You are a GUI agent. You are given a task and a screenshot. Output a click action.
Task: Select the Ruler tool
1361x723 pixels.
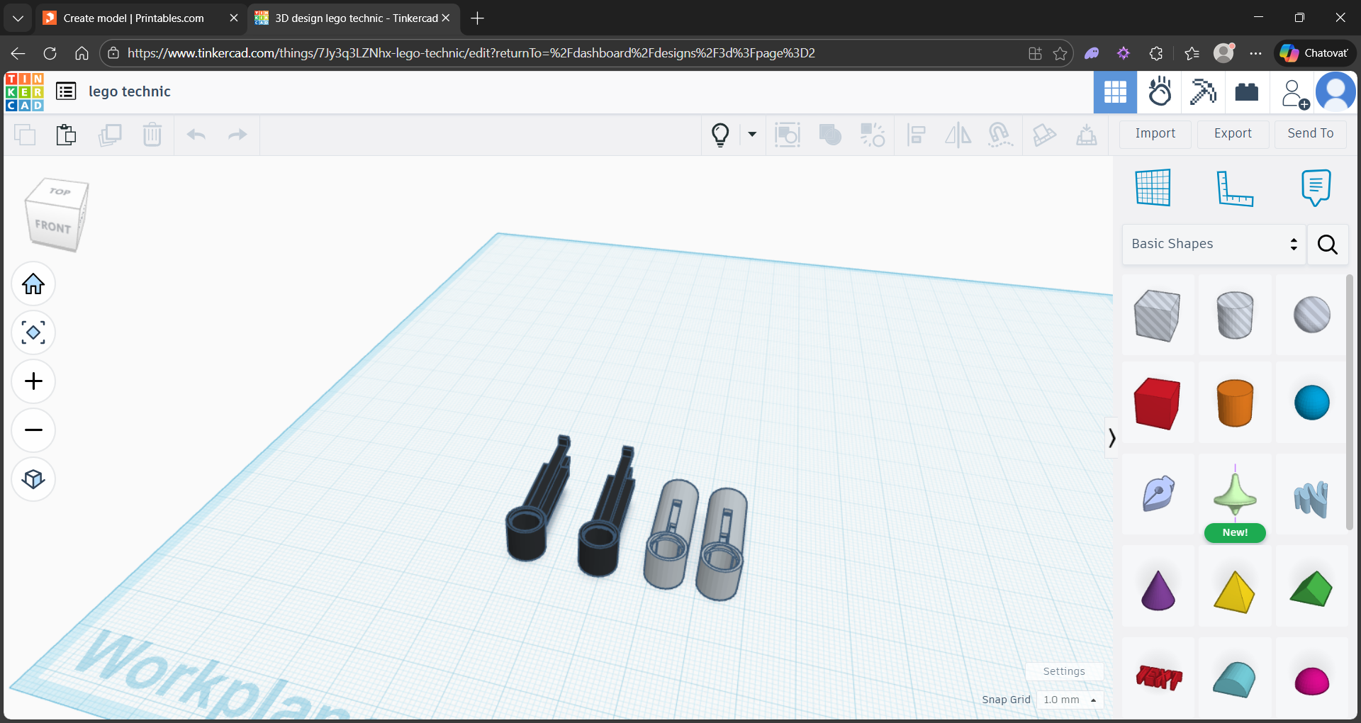click(1234, 188)
